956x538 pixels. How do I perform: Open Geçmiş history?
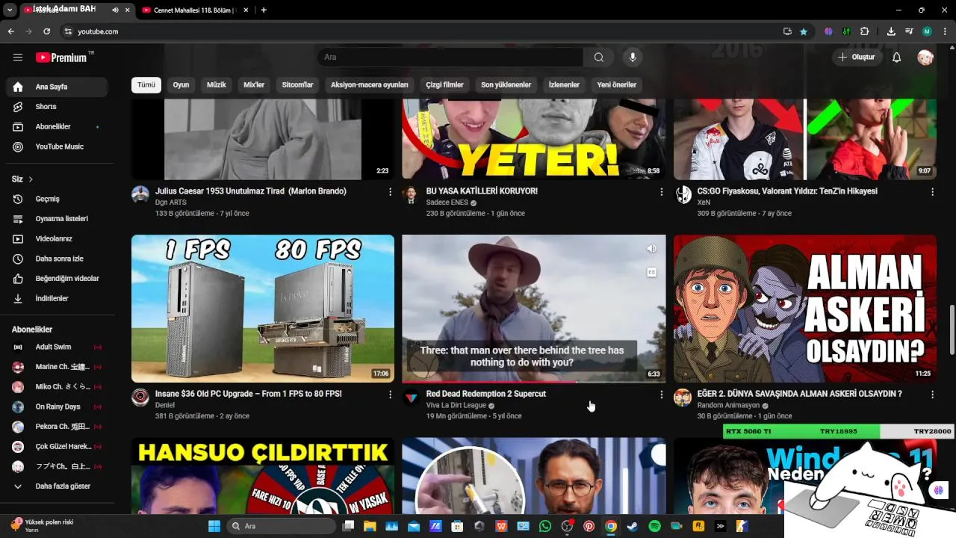(x=57, y=199)
